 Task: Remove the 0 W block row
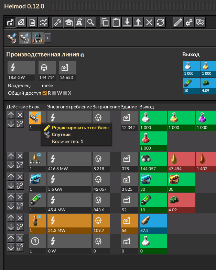(20, 238)
